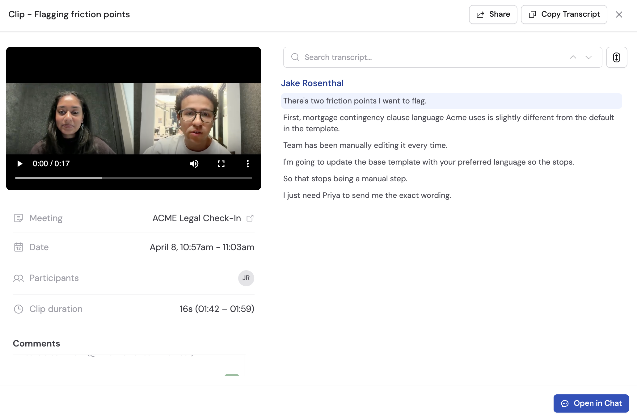This screenshot has height=420, width=637.
Task: Open the ACME Legal Check-In meeting via external link icon
Action: click(250, 218)
